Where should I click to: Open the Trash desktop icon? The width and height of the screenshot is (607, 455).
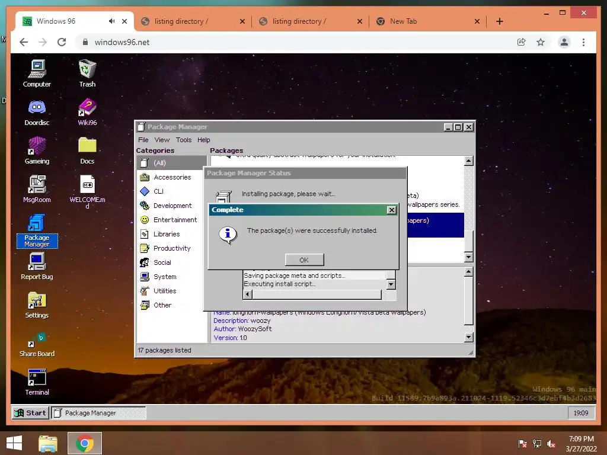tap(87, 73)
